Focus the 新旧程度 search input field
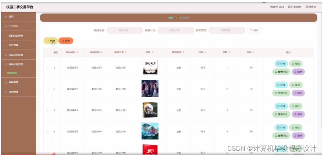This screenshot has height=155, width=322. 227,30
